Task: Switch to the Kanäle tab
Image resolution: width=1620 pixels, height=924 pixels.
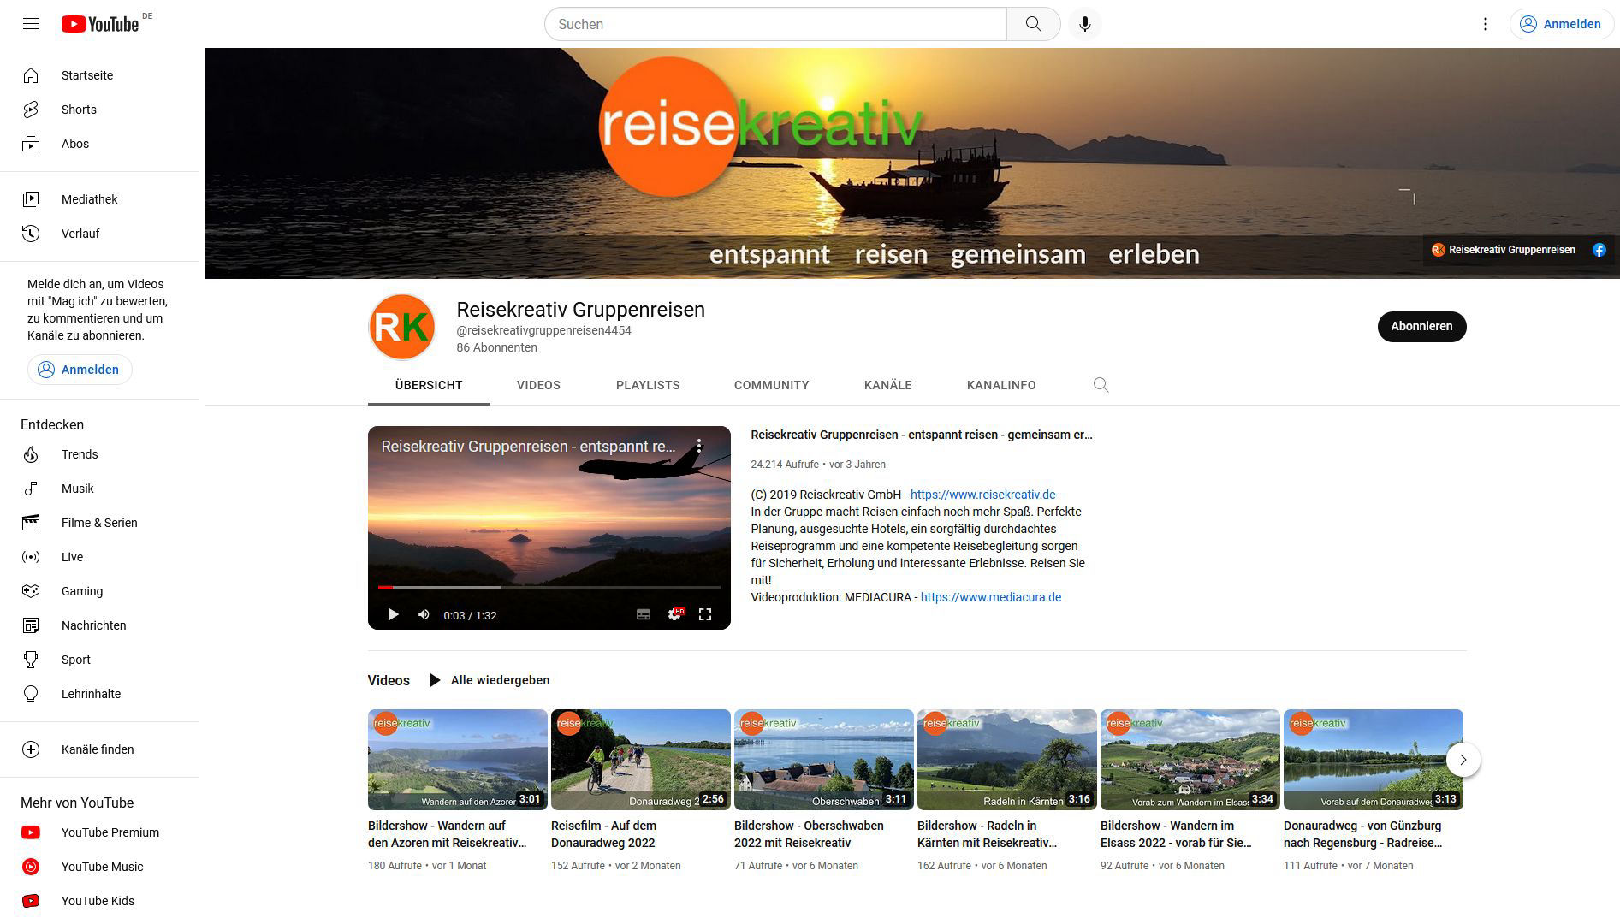Action: 888,385
